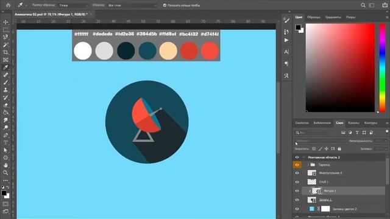Image resolution: width=390 pixels, height=219 pixels.
Task: Click the toolbar foreground color swatch
Action: pyautogui.click(x=4, y=193)
